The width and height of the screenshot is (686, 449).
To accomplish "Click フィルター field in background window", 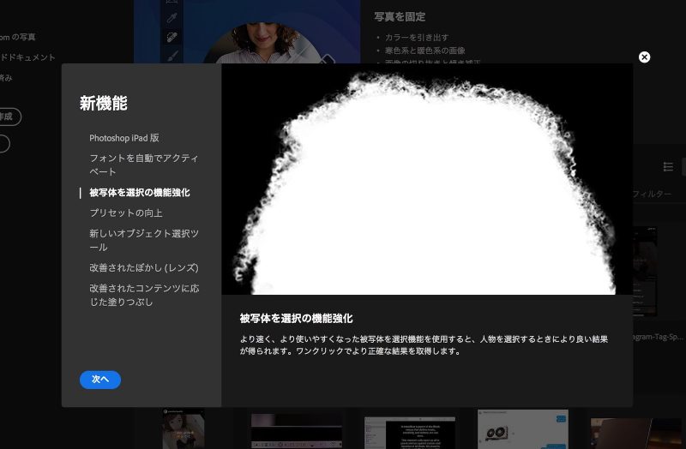I will pos(652,194).
